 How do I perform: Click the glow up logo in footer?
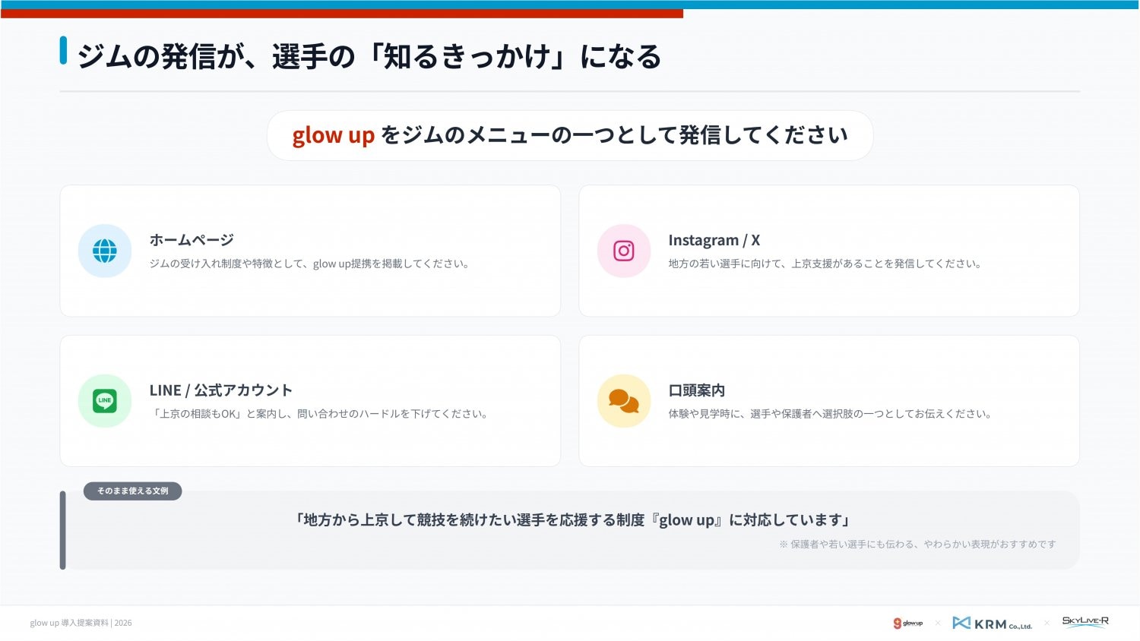(907, 623)
